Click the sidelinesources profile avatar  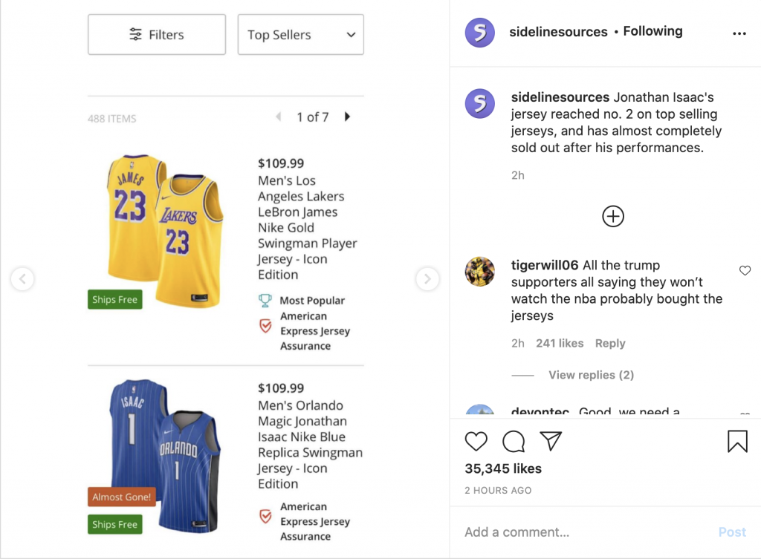(479, 31)
